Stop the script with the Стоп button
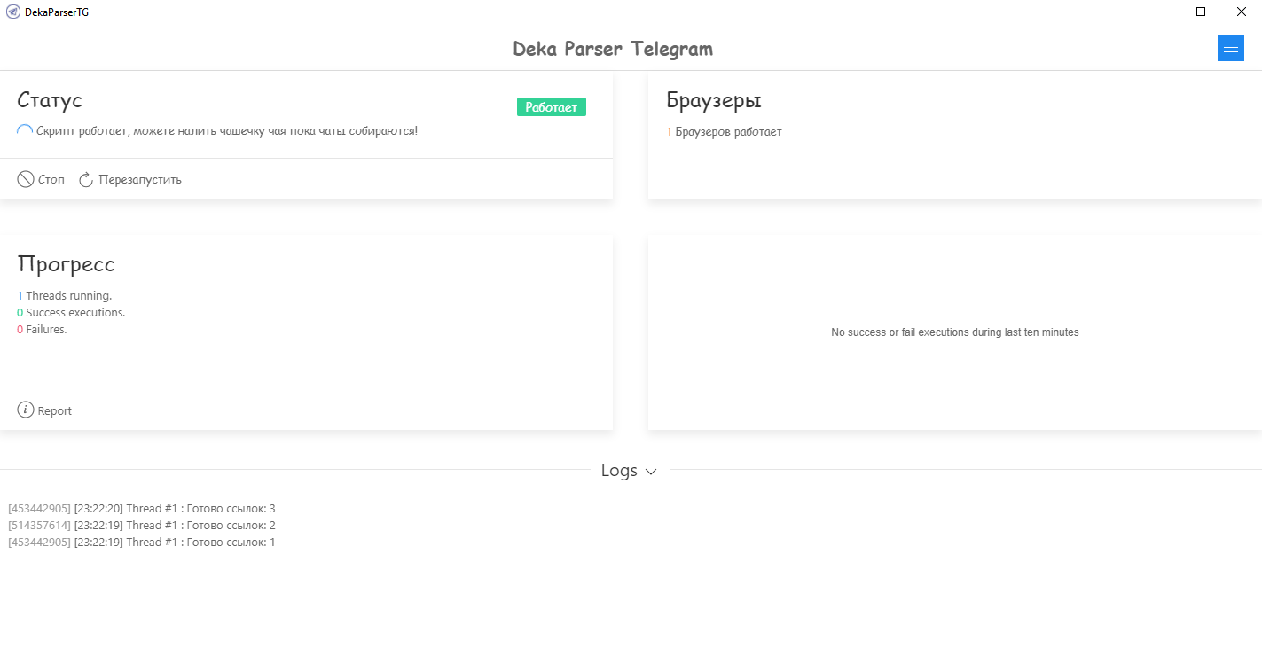1262x664 pixels. (x=41, y=179)
